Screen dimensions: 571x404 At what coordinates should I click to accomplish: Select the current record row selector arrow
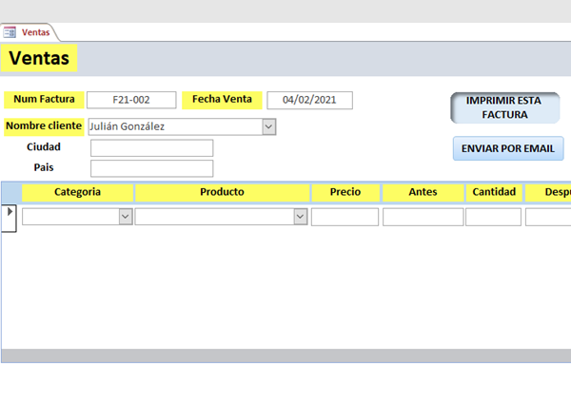(x=10, y=212)
